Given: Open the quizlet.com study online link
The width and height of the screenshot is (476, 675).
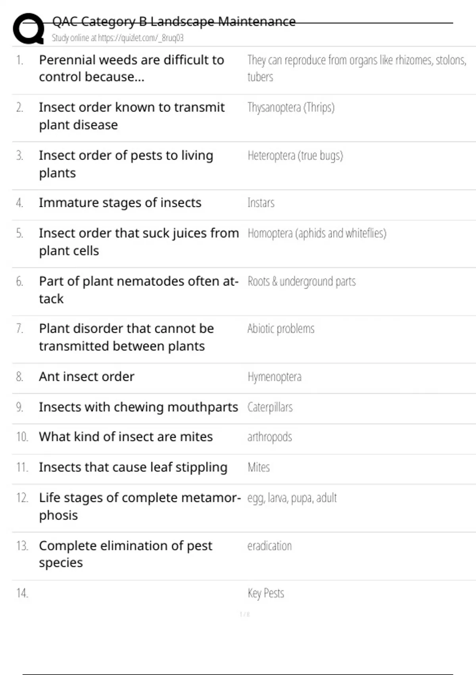Looking at the screenshot, I should (117, 38).
